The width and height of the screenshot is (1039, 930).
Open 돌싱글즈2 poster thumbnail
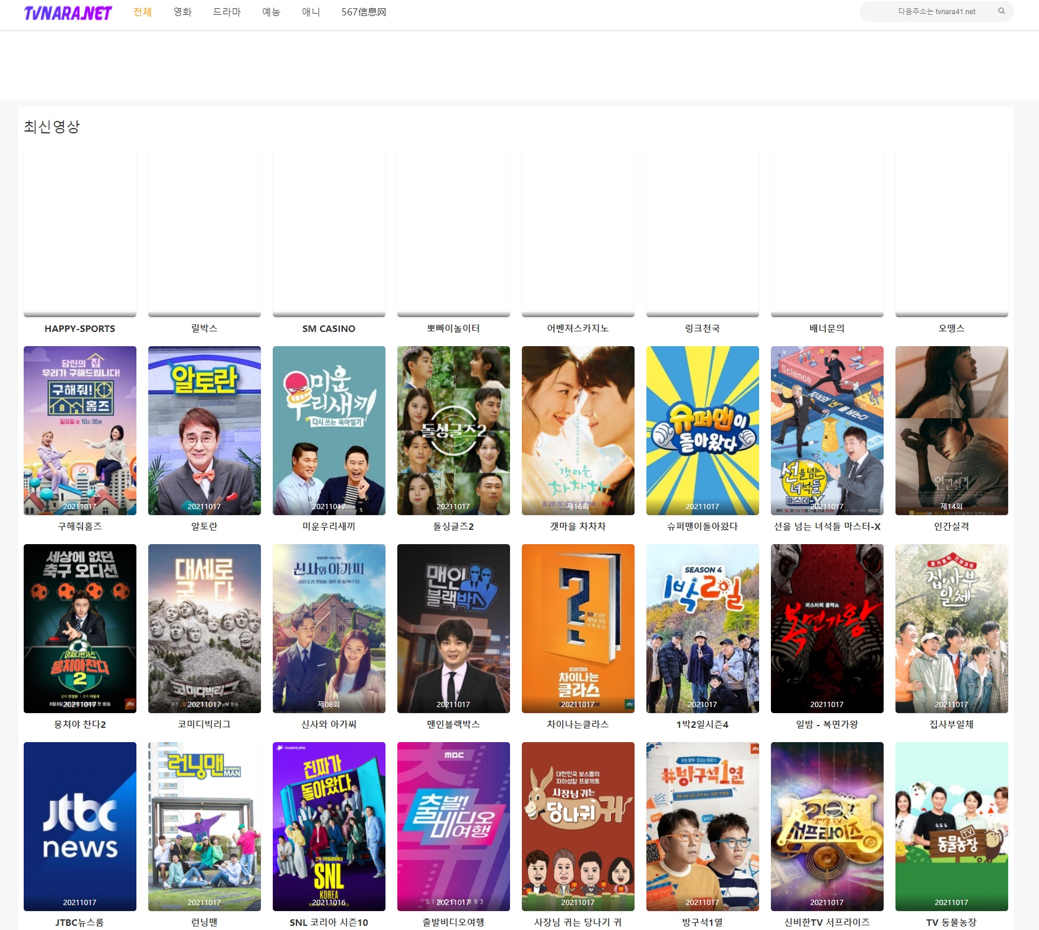click(454, 430)
